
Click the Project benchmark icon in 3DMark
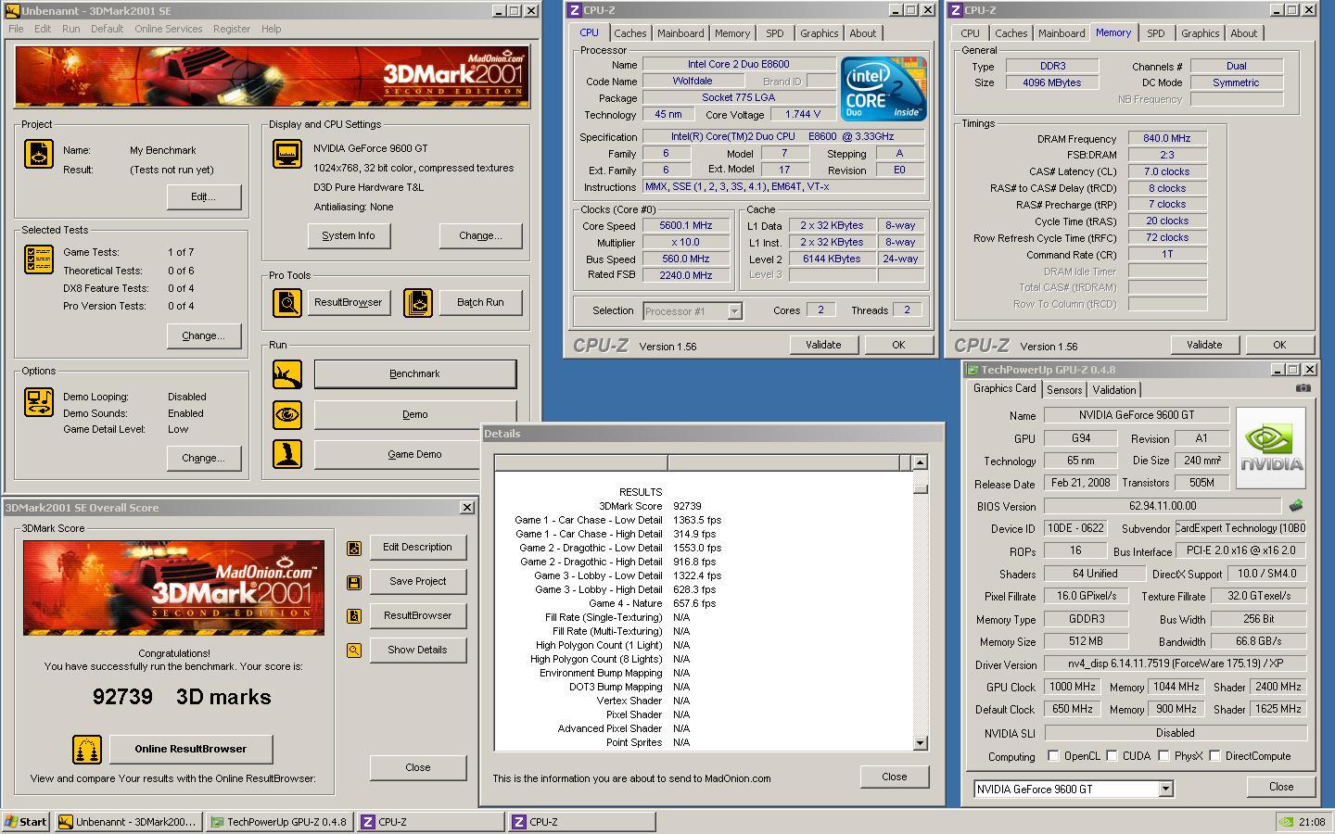click(x=38, y=154)
